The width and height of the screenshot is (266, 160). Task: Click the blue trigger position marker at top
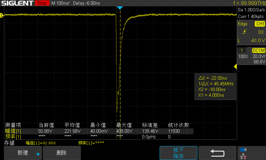coord(120,8)
